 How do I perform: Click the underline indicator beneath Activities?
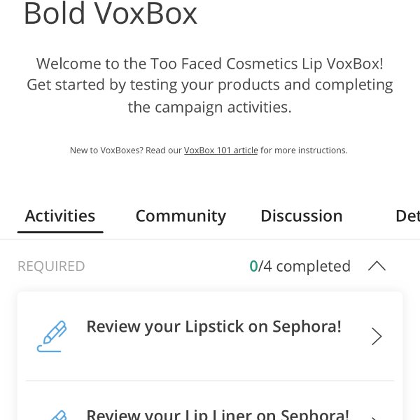[x=60, y=231]
